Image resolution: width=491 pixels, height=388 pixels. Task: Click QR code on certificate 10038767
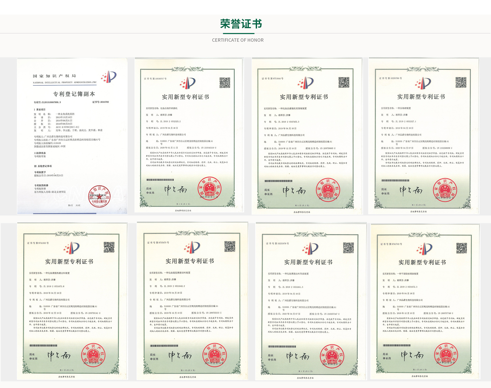pos(225,83)
